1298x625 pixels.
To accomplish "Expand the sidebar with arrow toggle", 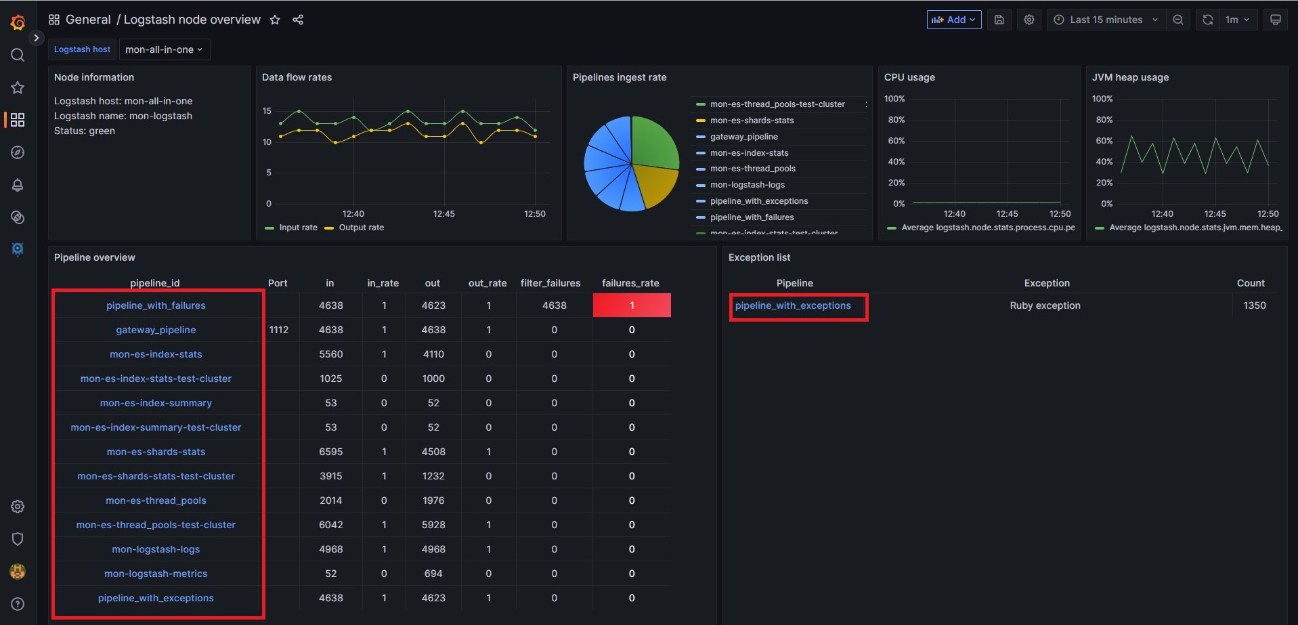I will [37, 38].
